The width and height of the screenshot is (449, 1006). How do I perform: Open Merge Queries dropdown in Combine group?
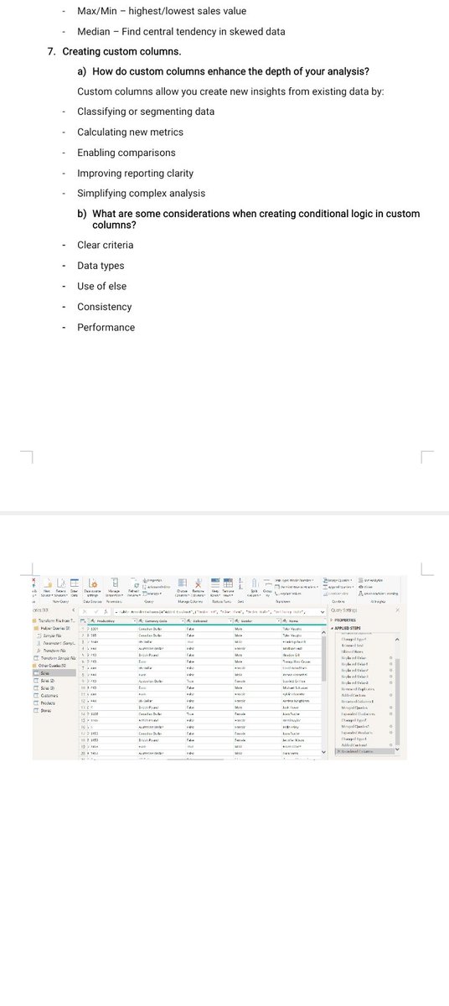338,579
